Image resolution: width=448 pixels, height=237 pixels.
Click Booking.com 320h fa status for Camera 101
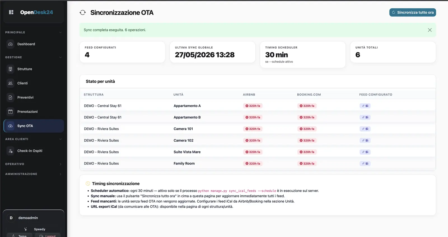(307, 129)
